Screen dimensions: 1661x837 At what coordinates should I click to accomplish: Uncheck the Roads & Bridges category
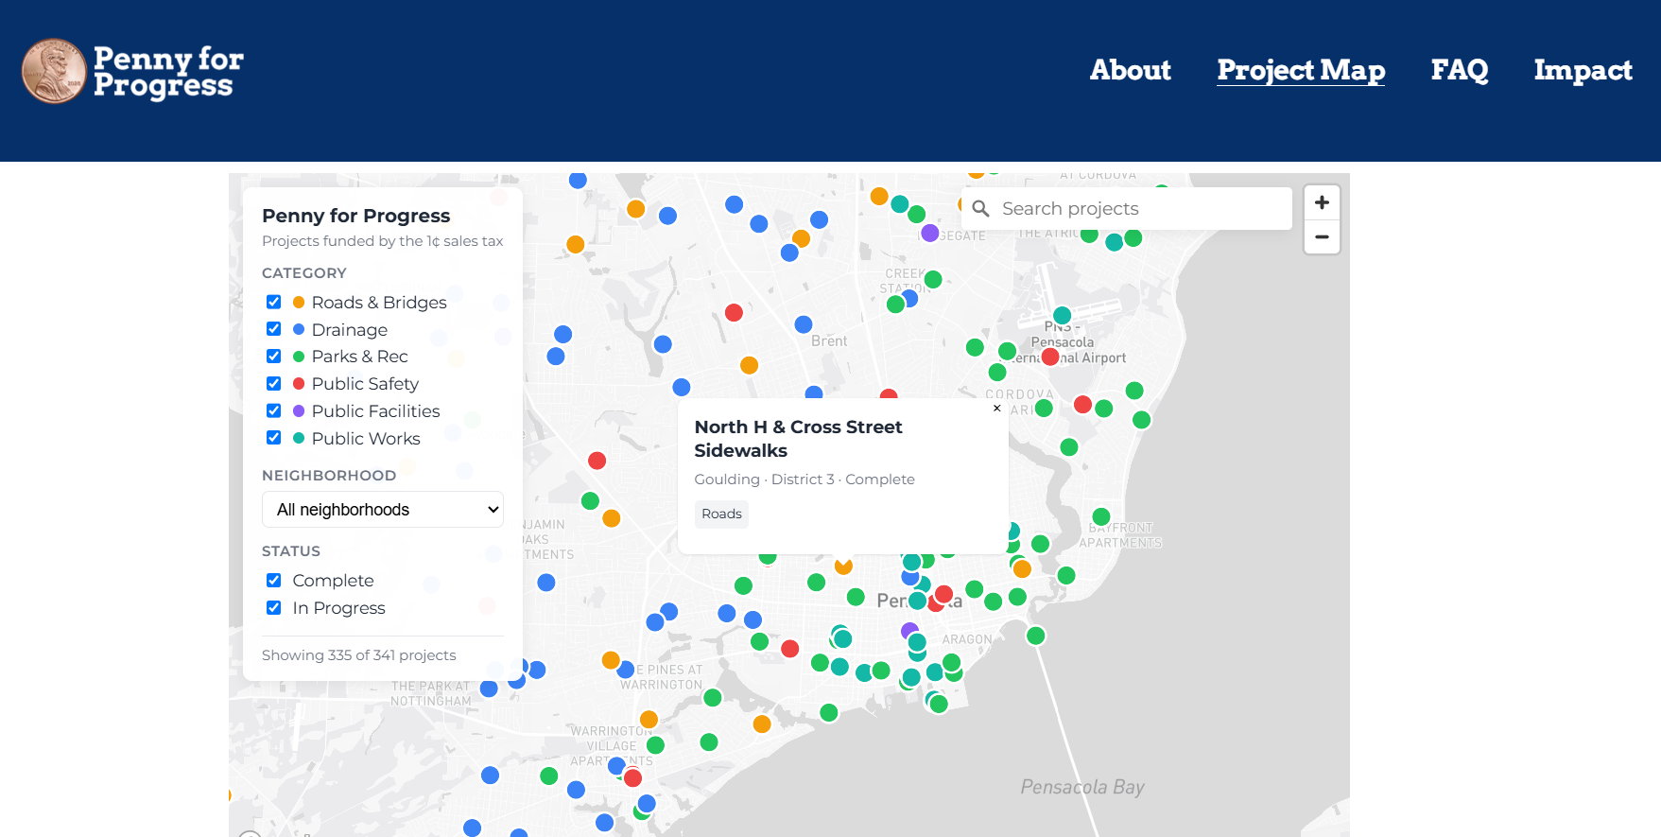pos(273,302)
